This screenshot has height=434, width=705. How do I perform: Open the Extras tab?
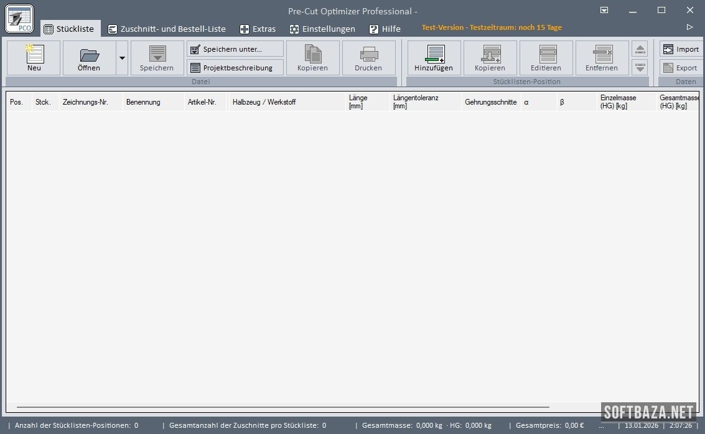click(258, 29)
